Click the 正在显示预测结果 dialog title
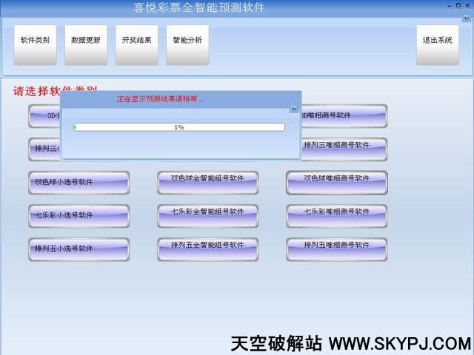This screenshot has height=355, width=474. click(161, 98)
